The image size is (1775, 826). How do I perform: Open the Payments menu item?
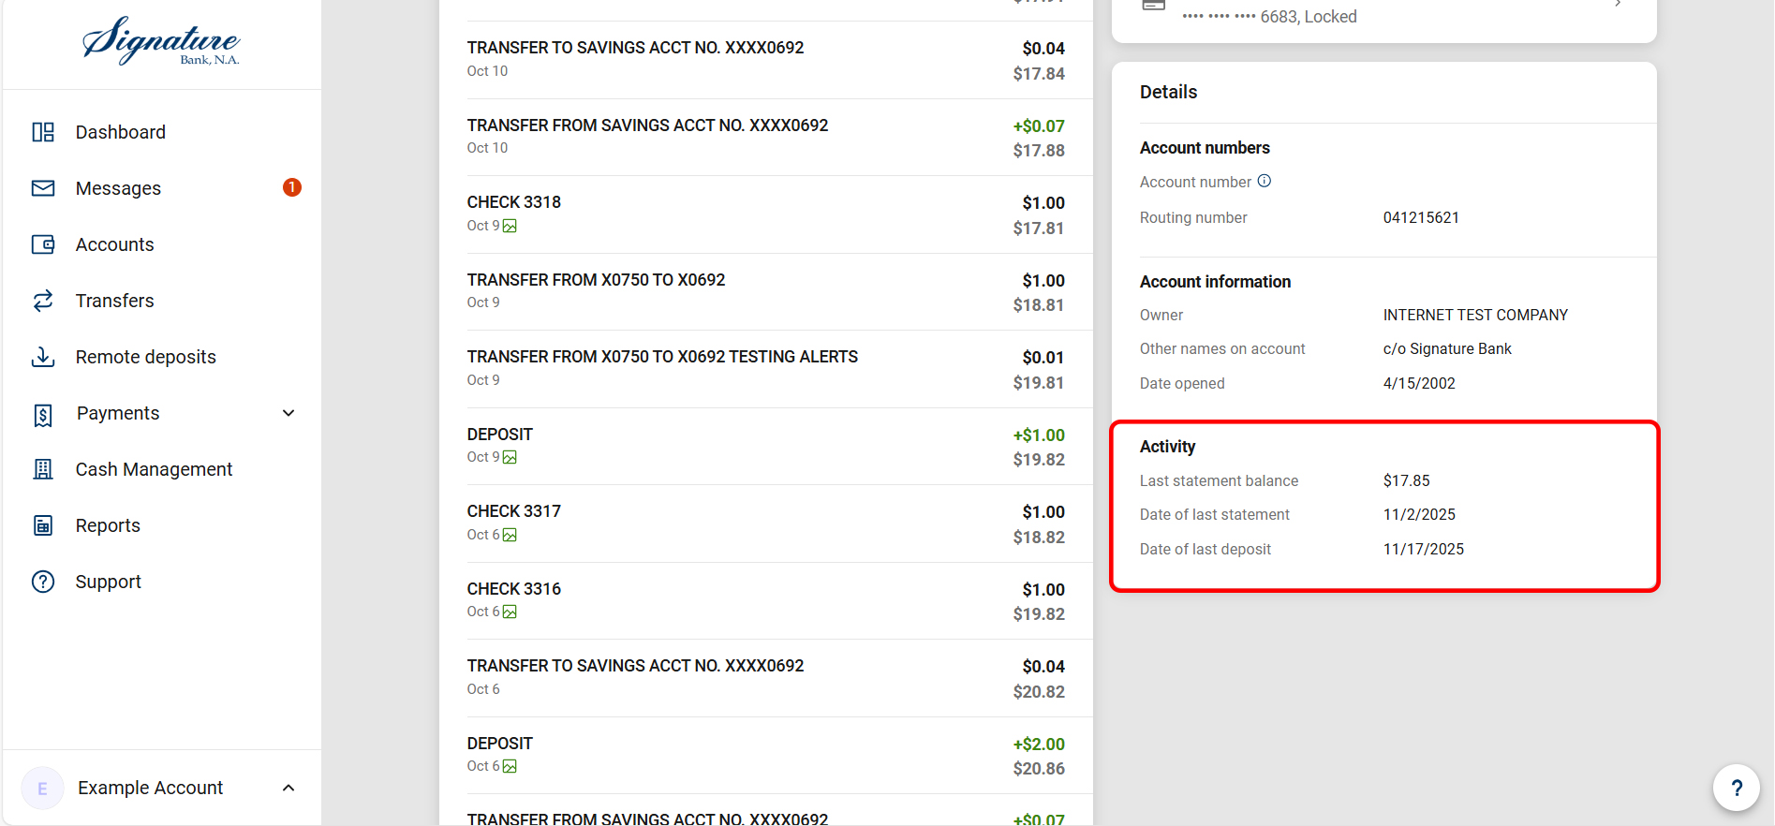coord(118,413)
